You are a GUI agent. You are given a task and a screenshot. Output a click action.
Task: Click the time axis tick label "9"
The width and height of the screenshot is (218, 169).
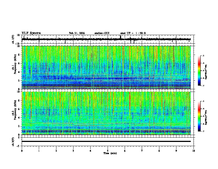point(176,151)
